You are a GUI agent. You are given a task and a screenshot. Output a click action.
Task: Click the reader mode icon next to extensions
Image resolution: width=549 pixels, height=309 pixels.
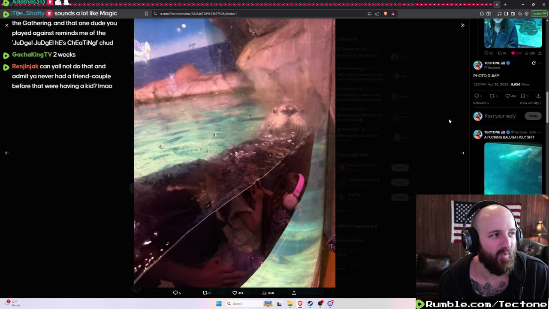[x=489, y=14]
